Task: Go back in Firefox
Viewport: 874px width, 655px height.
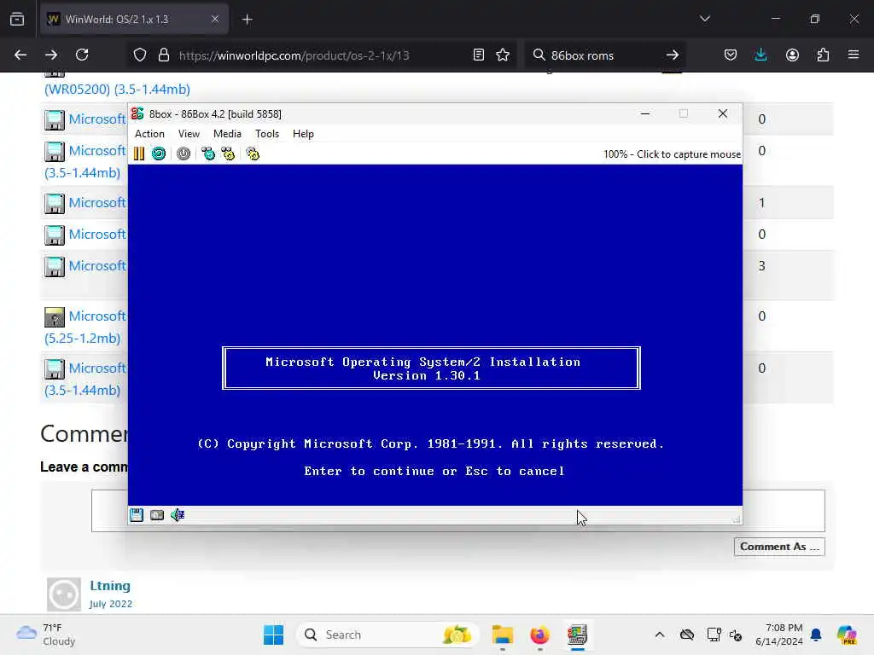Action: 20,55
